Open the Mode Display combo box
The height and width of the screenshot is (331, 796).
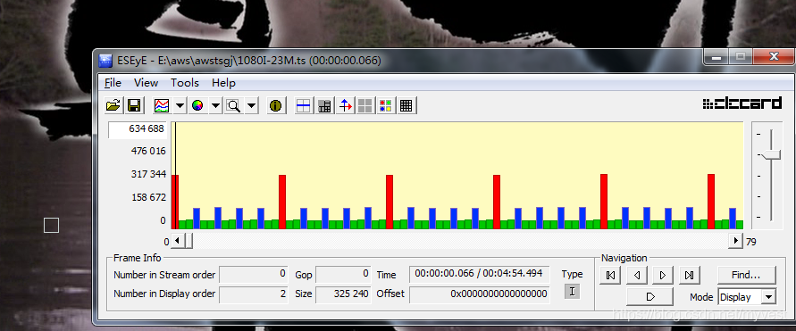tap(747, 297)
